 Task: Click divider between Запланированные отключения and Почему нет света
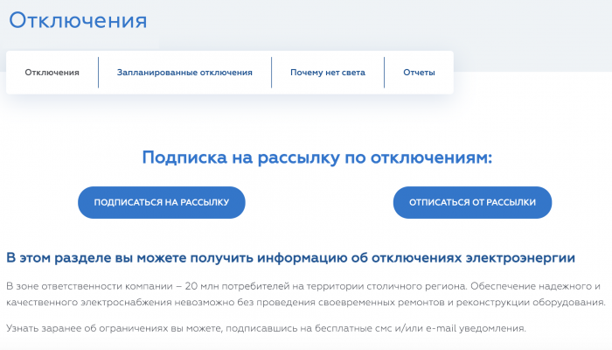click(x=271, y=73)
